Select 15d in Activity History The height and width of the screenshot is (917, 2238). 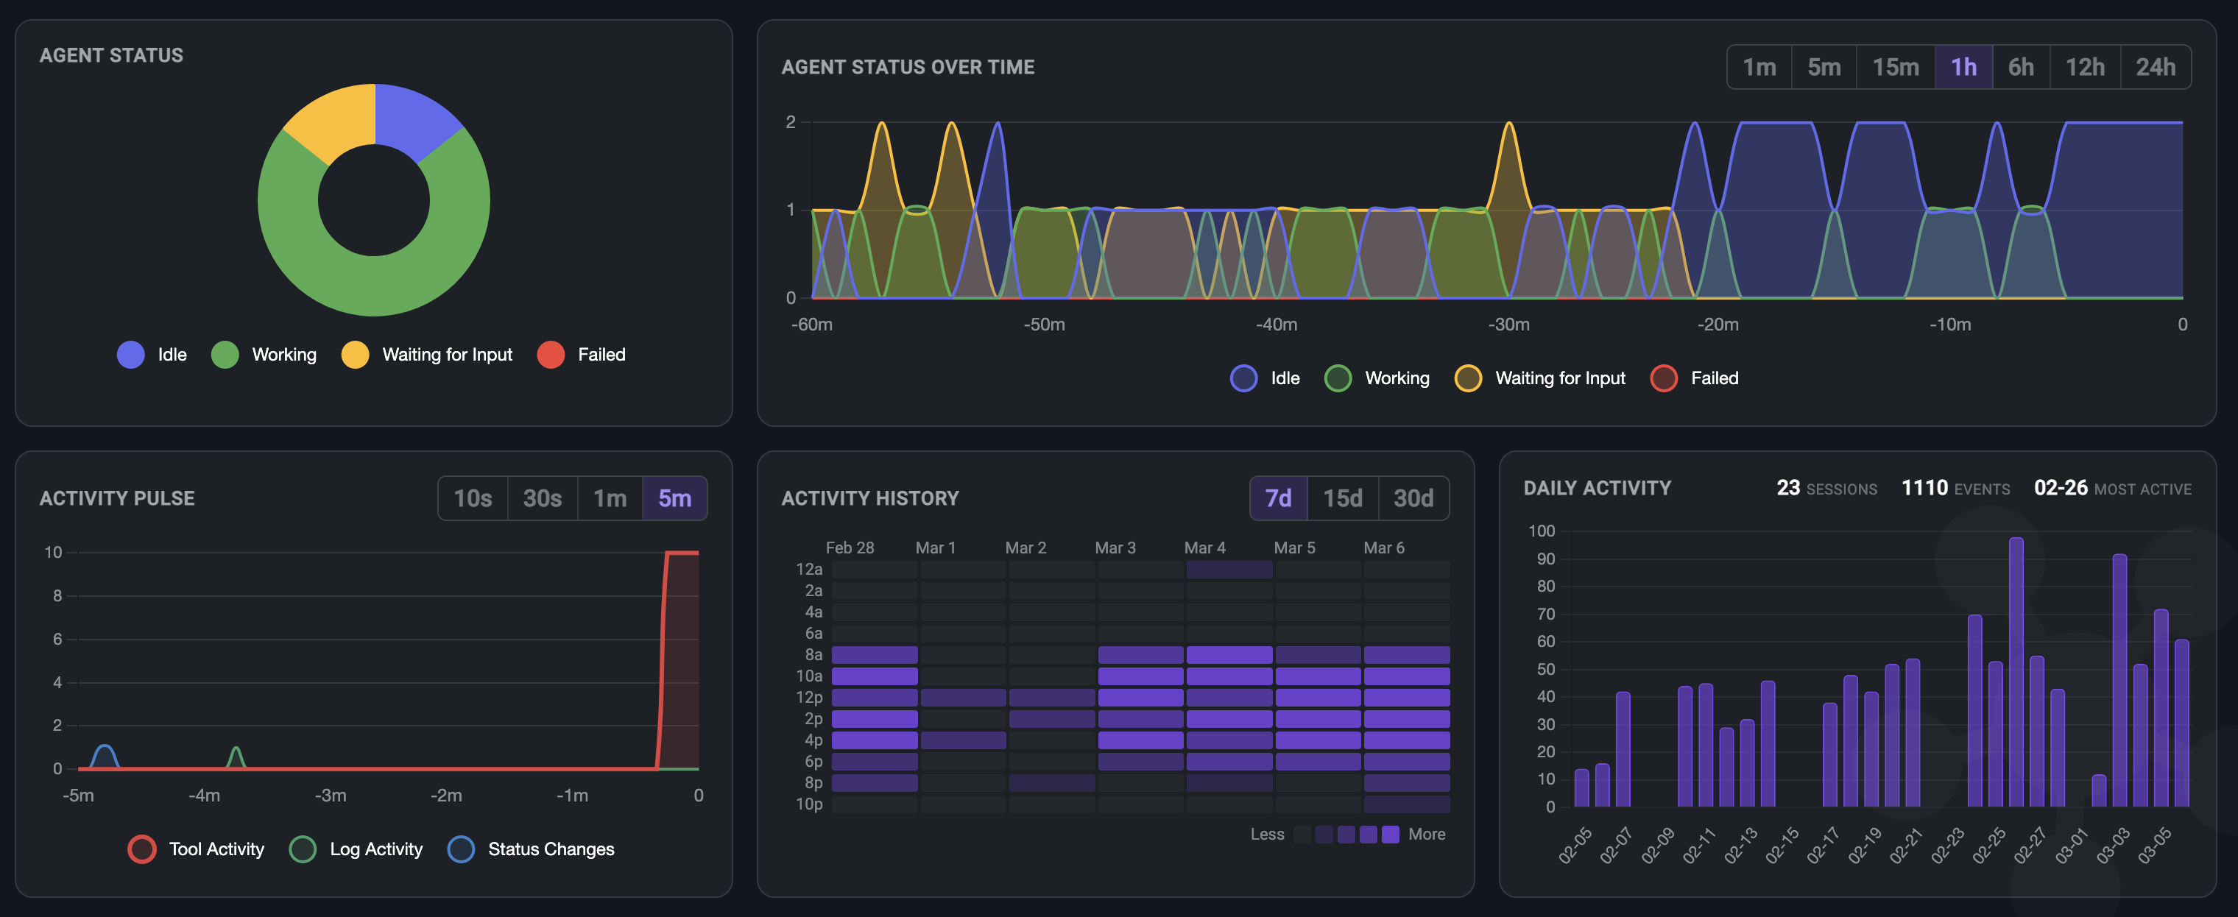pos(1342,498)
